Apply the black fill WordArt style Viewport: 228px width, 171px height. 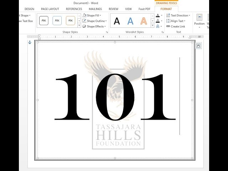[x=117, y=21]
